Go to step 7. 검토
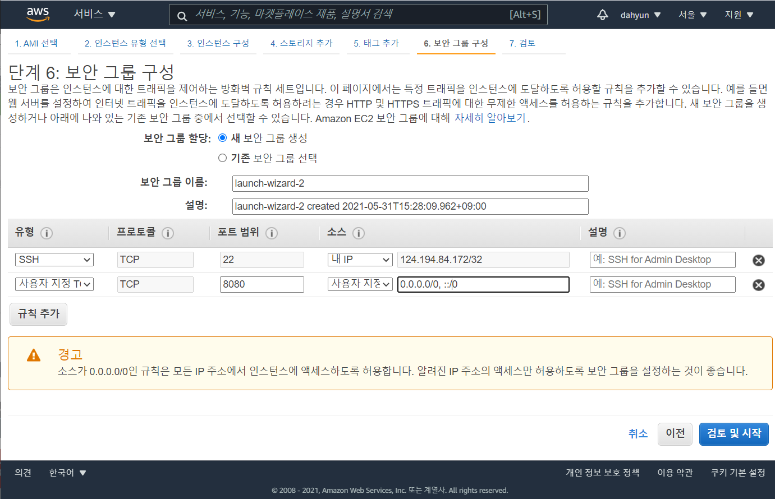 (522, 43)
